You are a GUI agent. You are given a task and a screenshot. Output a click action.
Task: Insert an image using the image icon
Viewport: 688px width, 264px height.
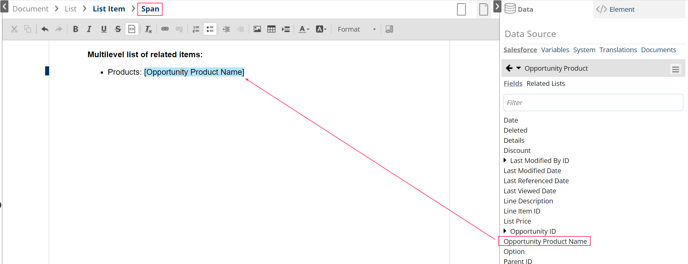(x=257, y=29)
